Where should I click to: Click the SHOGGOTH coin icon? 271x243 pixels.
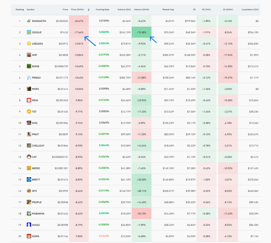coord(29,21)
